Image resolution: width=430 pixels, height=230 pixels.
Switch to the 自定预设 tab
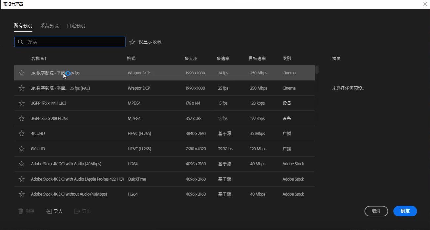pyautogui.click(x=76, y=25)
